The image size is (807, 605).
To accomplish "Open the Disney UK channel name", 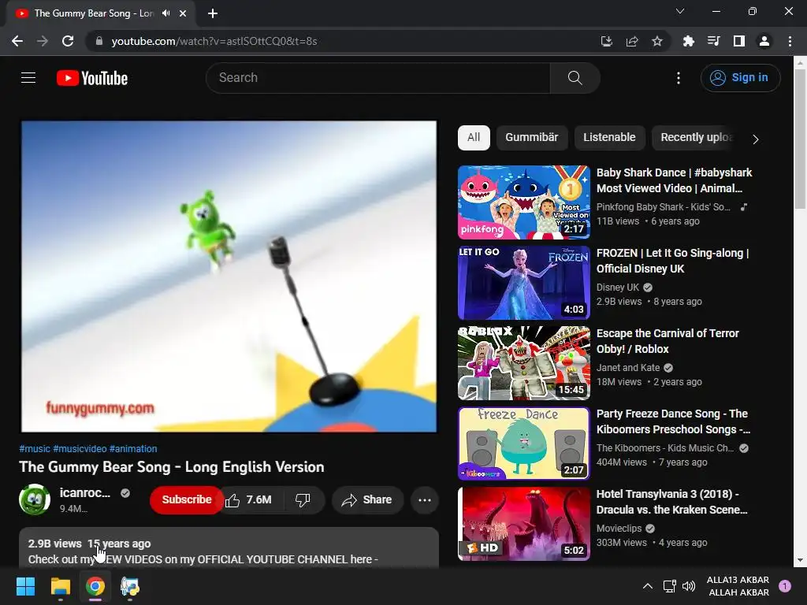I will pos(618,288).
